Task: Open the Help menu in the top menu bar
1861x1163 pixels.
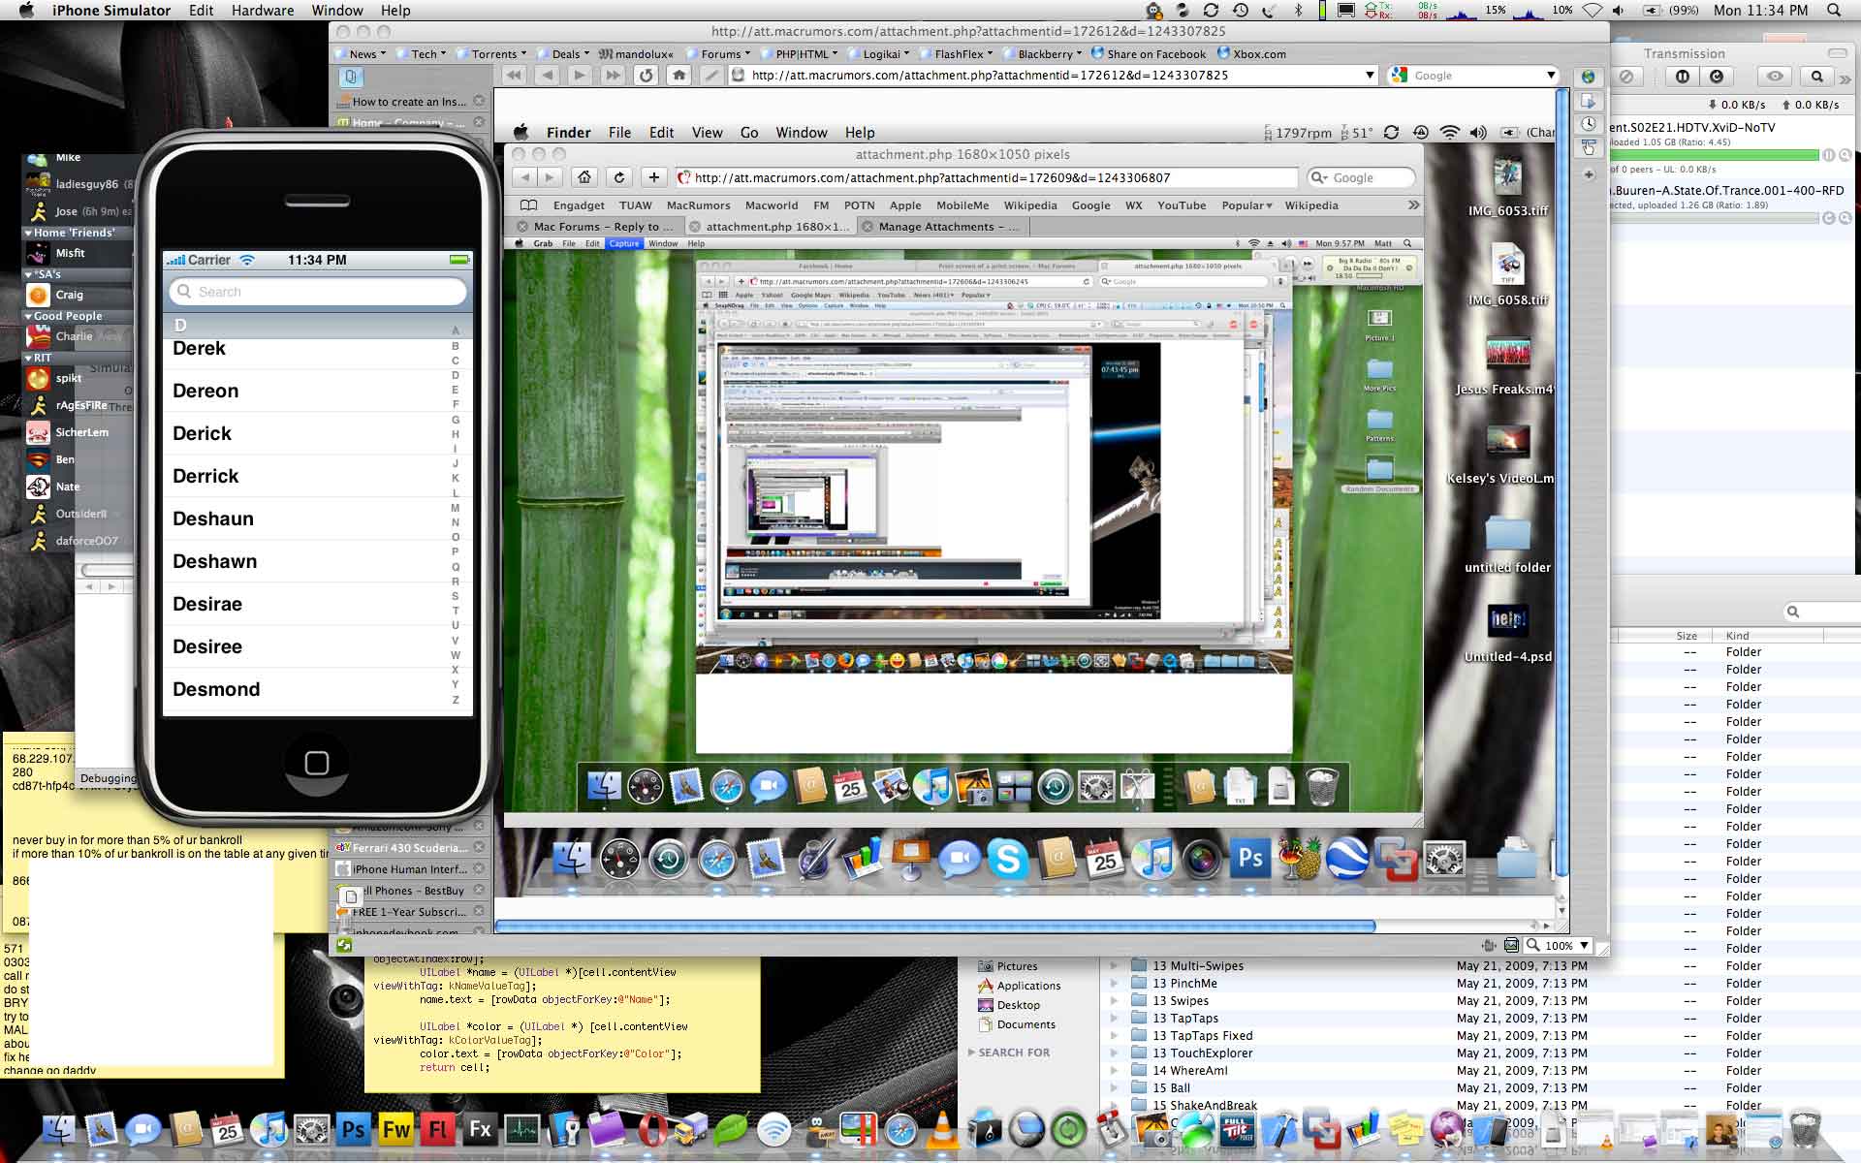Action: tap(395, 11)
